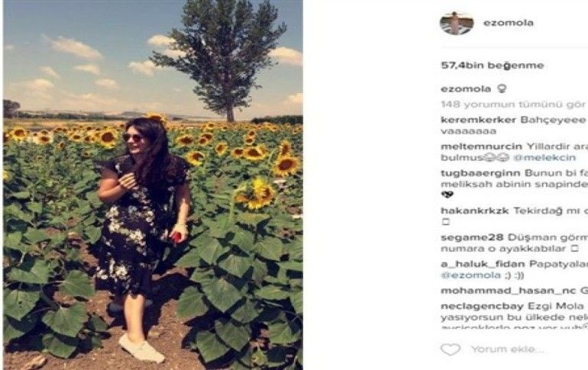
Task: Open tugbaaerginn's profile
Action: (x=480, y=173)
